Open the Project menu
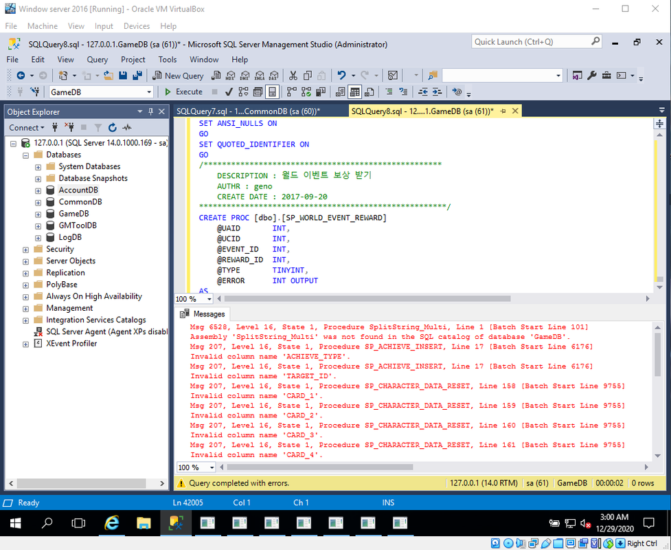The image size is (671, 550). pyautogui.click(x=133, y=60)
